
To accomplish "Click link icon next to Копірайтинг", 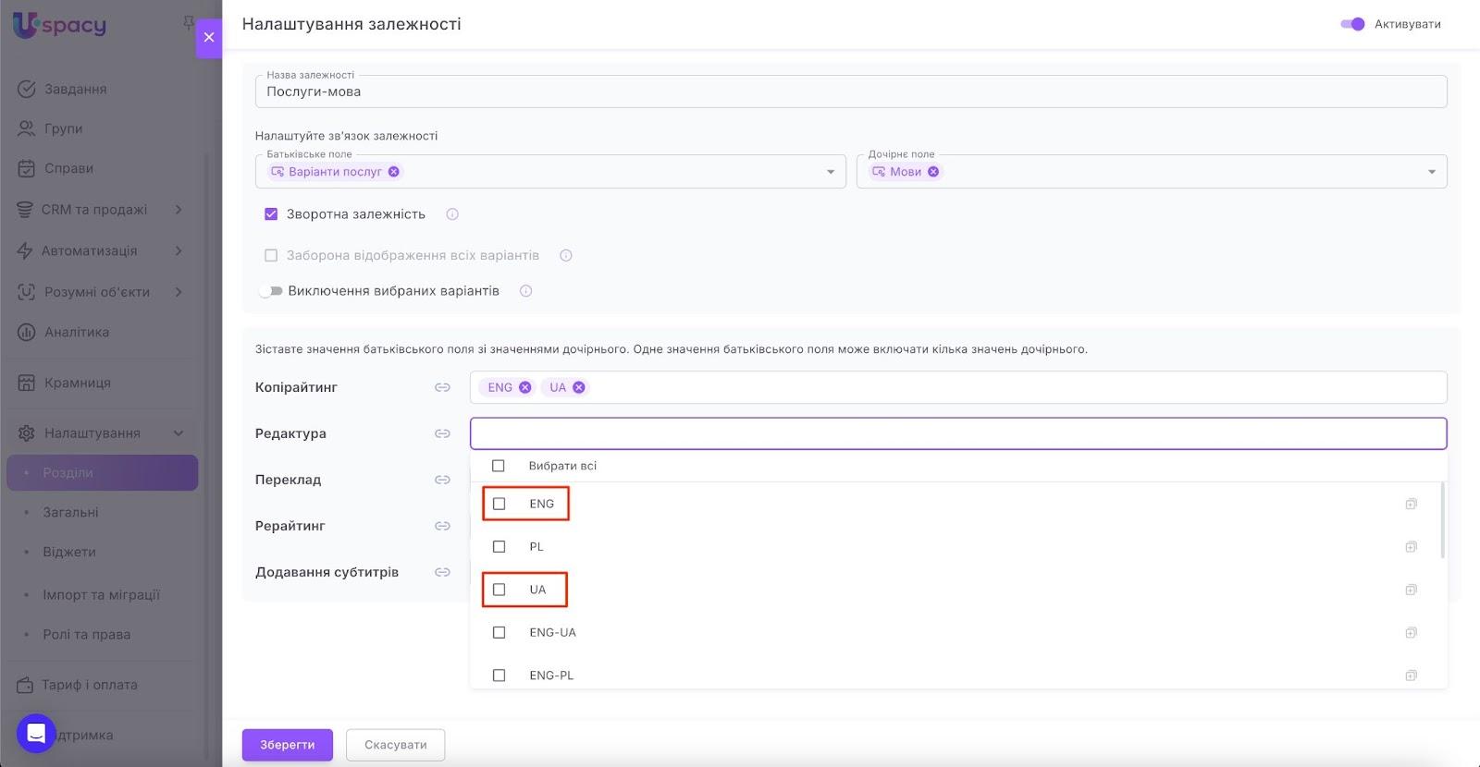I will [442, 387].
